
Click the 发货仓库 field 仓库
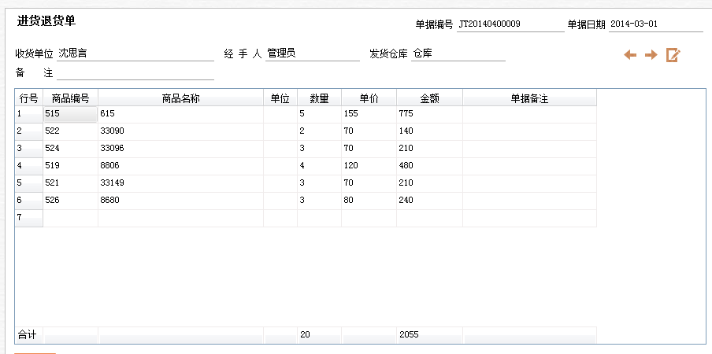pos(458,53)
